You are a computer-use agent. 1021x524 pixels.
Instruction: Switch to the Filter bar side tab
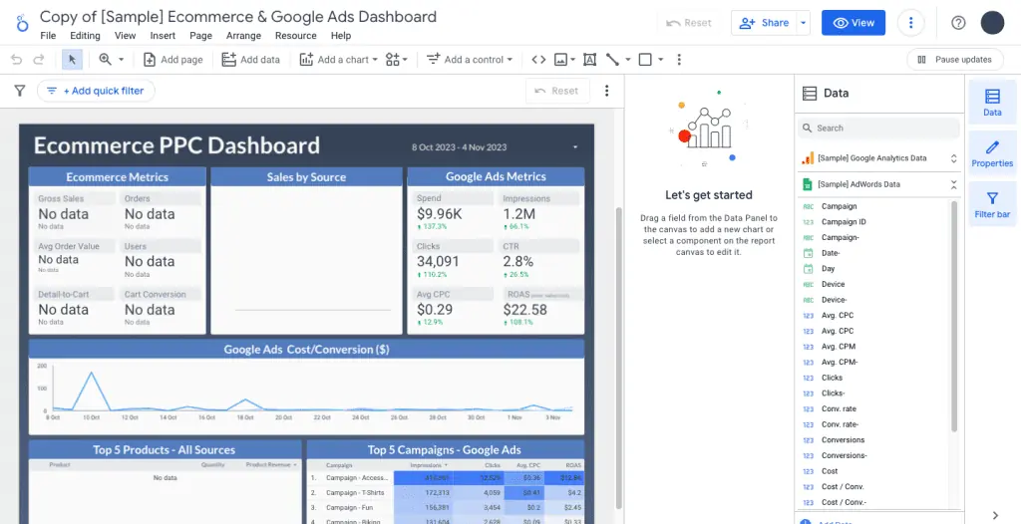click(x=992, y=204)
